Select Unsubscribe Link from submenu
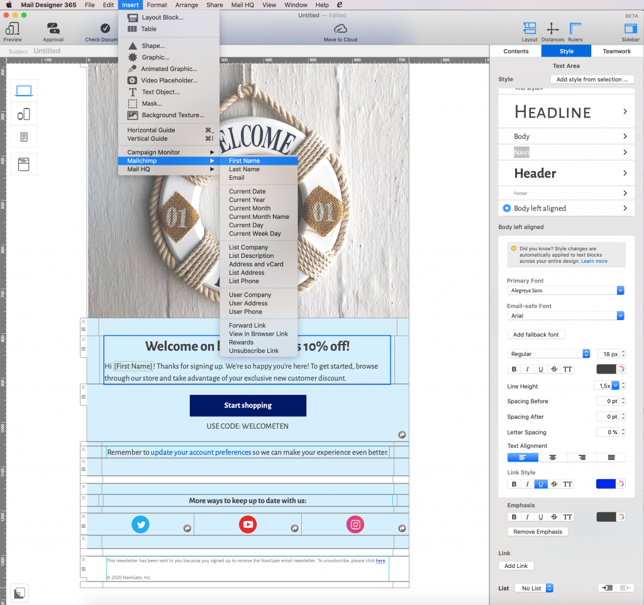Image resolution: width=644 pixels, height=605 pixels. [258, 351]
